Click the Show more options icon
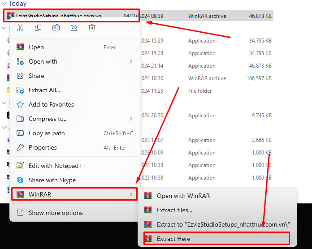The width and height of the screenshot is (312, 249). pos(20,213)
